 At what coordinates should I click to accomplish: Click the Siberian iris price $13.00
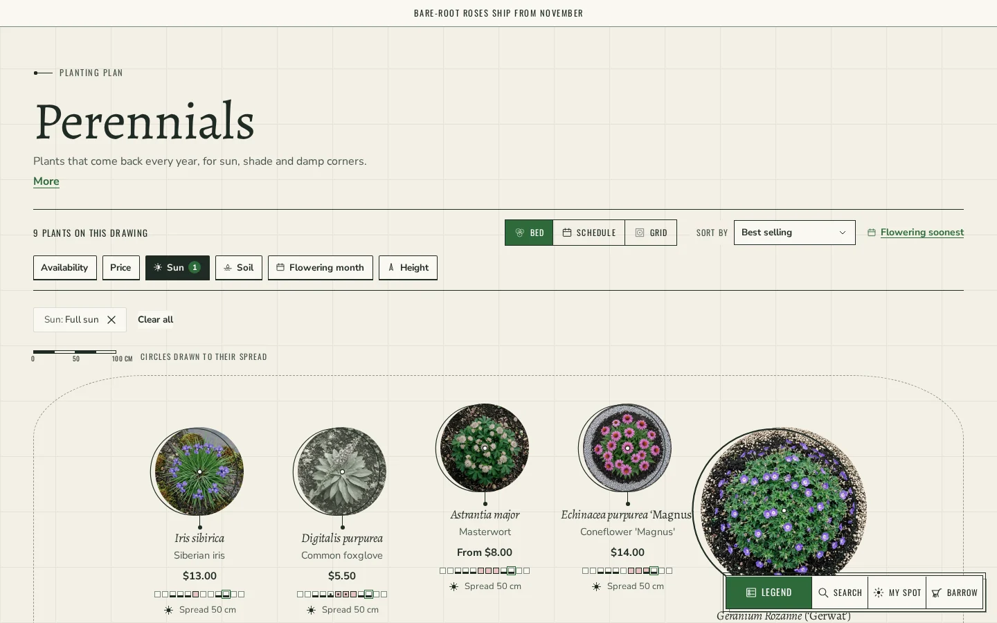[199, 576]
